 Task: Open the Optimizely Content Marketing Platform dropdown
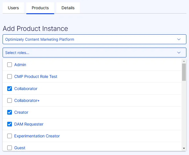94,39
